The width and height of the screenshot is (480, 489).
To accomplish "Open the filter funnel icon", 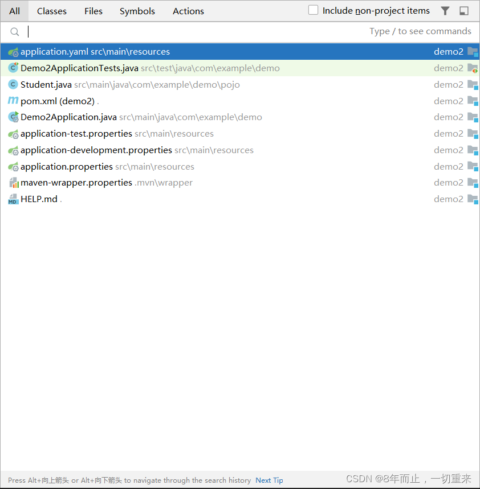I will 445,11.
